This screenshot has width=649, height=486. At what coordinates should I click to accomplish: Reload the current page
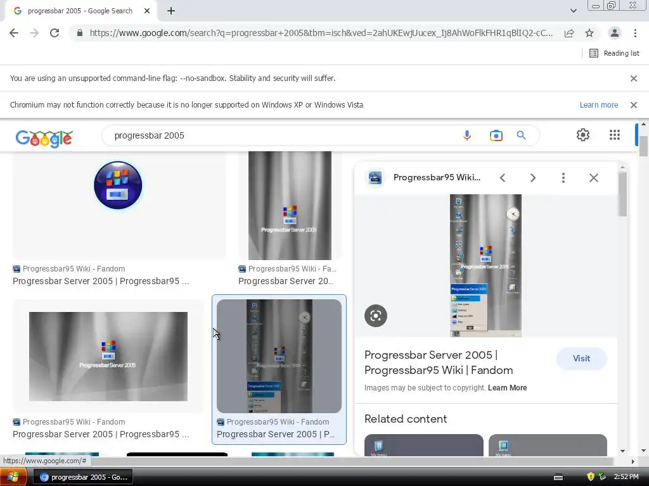(x=55, y=33)
